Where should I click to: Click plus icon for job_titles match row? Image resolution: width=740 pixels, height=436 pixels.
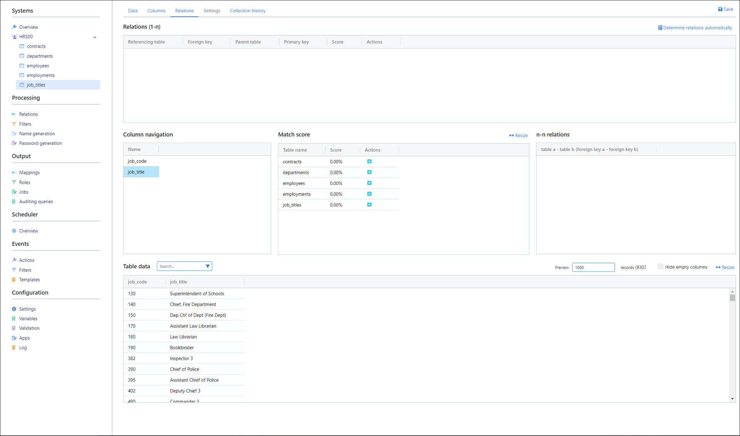click(369, 205)
